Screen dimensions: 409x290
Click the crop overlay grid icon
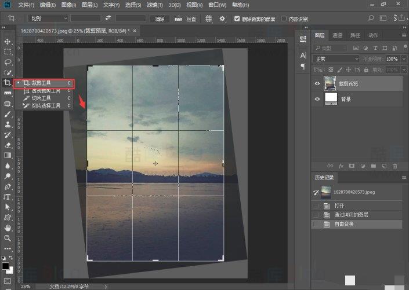click(x=209, y=19)
